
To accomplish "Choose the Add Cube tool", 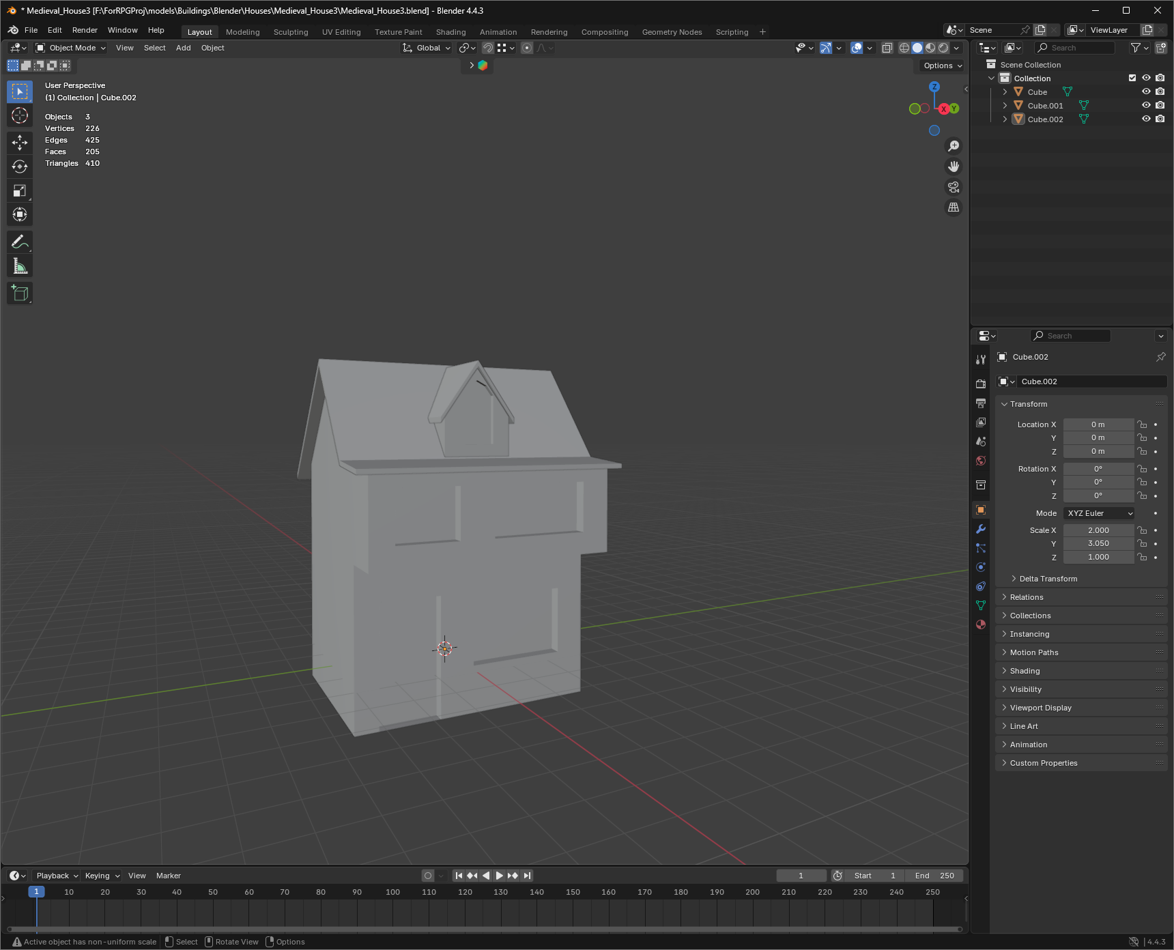I will [20, 293].
